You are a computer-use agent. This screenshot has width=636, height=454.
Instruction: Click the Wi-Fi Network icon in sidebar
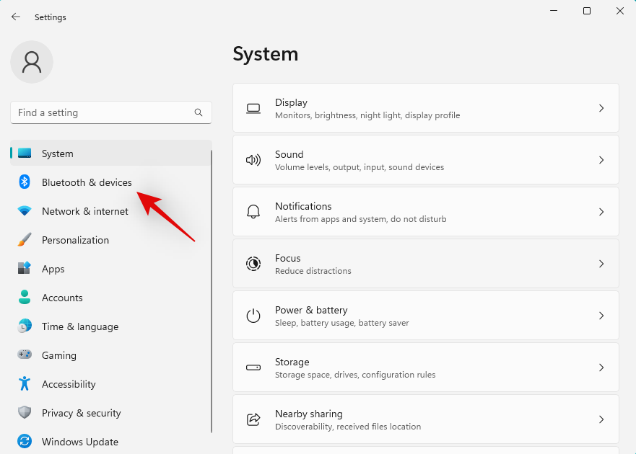(x=25, y=210)
